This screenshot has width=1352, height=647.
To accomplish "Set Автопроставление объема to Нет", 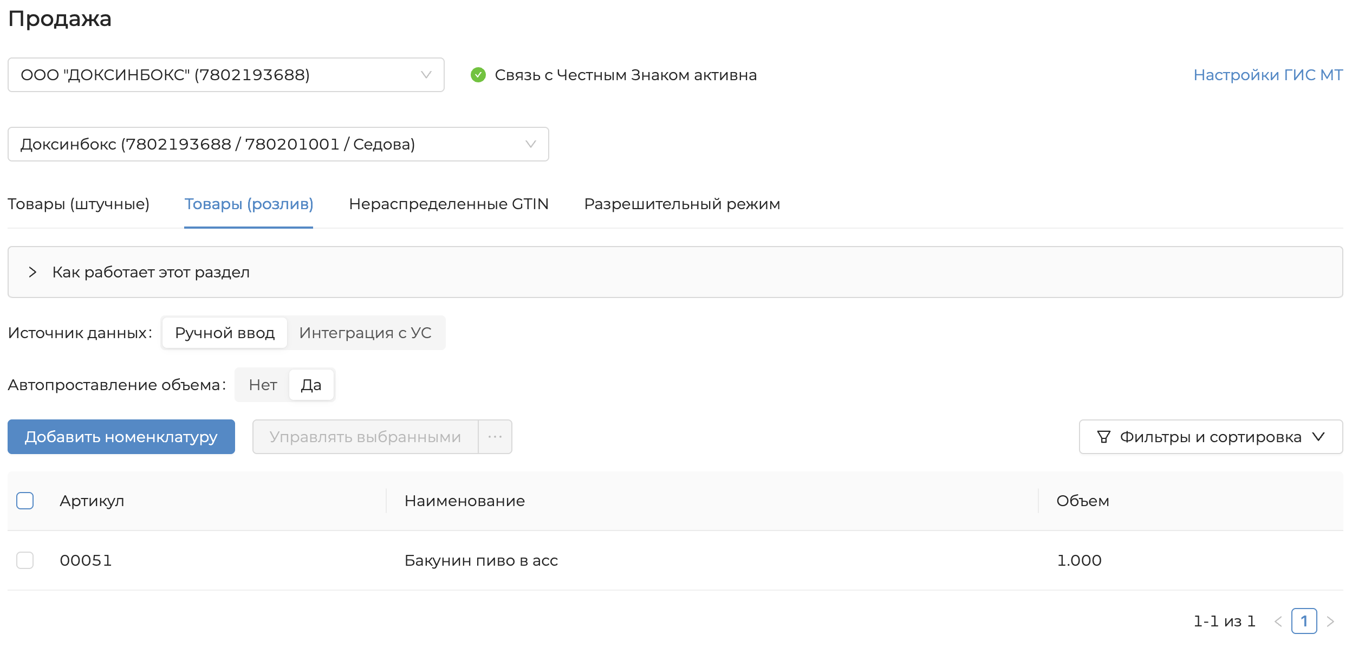I will tap(263, 385).
